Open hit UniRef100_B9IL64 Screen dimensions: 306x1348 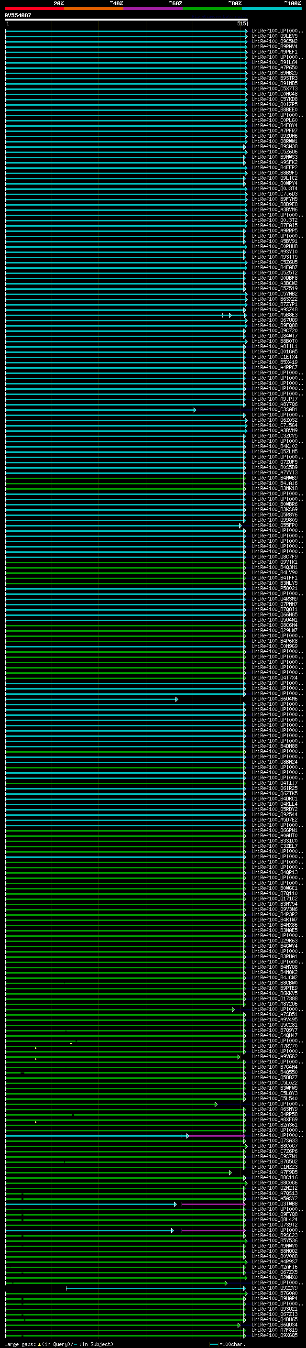pyautogui.click(x=274, y=62)
